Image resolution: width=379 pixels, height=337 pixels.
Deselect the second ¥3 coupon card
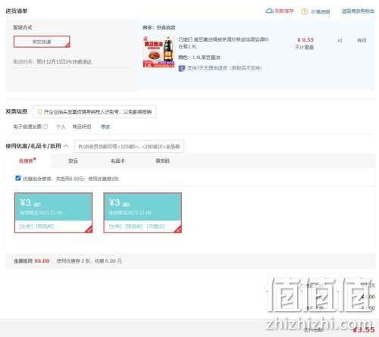pyautogui.click(x=143, y=213)
